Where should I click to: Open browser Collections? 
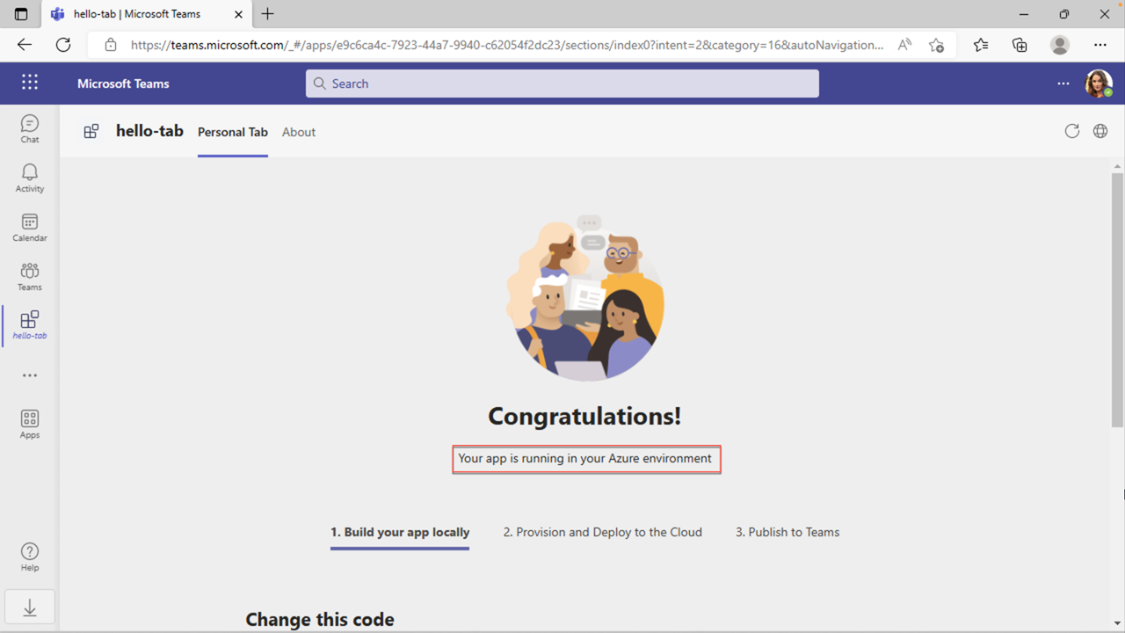1020,45
